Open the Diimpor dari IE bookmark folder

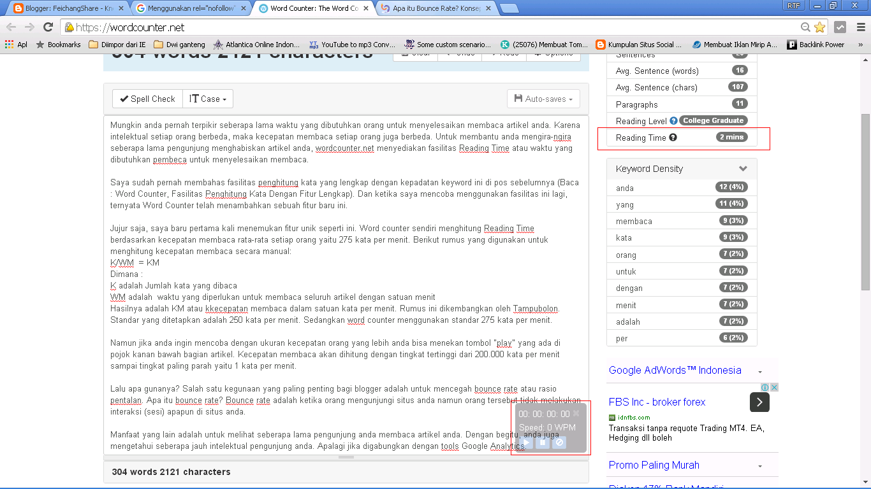pyautogui.click(x=117, y=45)
